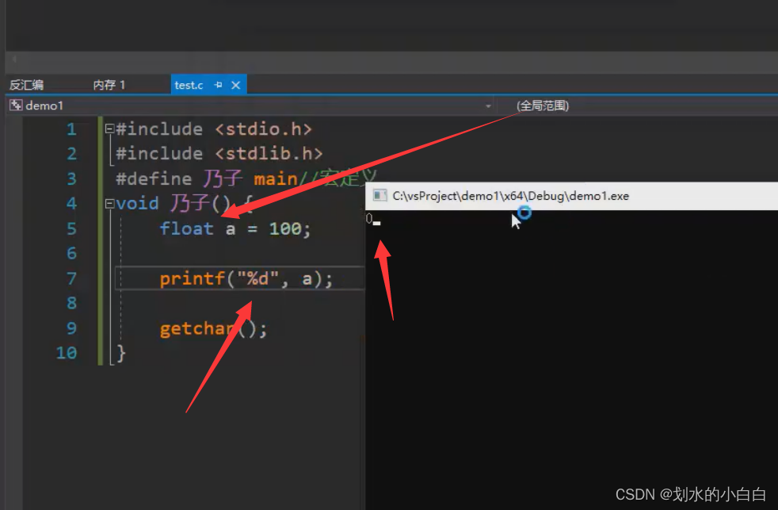Click the closing brace on line 10
The width and height of the screenshot is (778, 510).
coord(121,353)
